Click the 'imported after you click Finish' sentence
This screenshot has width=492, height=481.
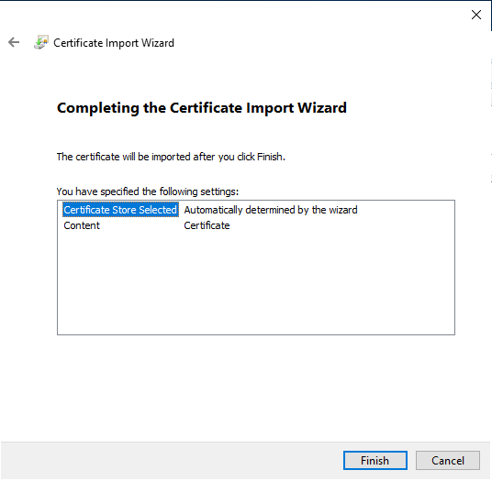171,157
